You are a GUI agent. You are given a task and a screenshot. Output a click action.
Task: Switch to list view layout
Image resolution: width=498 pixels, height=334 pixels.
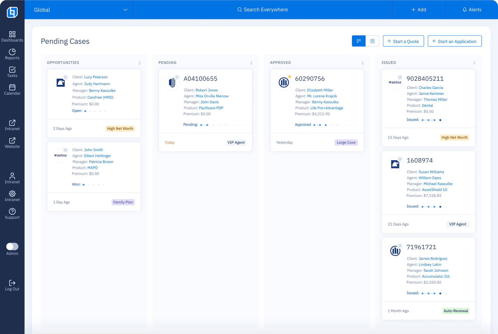click(x=372, y=41)
